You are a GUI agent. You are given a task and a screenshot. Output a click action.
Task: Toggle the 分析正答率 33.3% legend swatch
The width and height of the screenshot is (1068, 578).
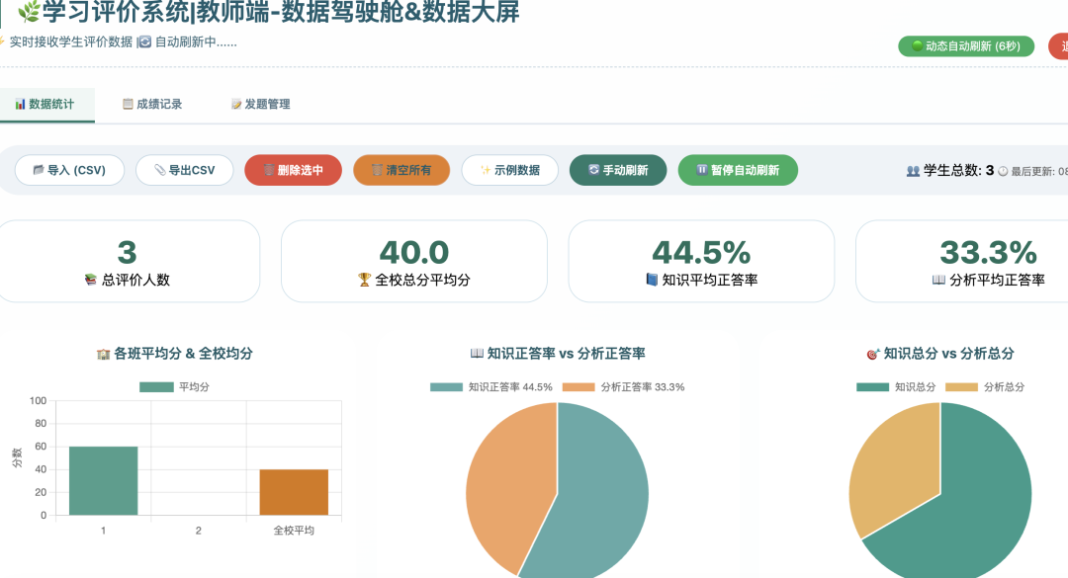coord(578,386)
